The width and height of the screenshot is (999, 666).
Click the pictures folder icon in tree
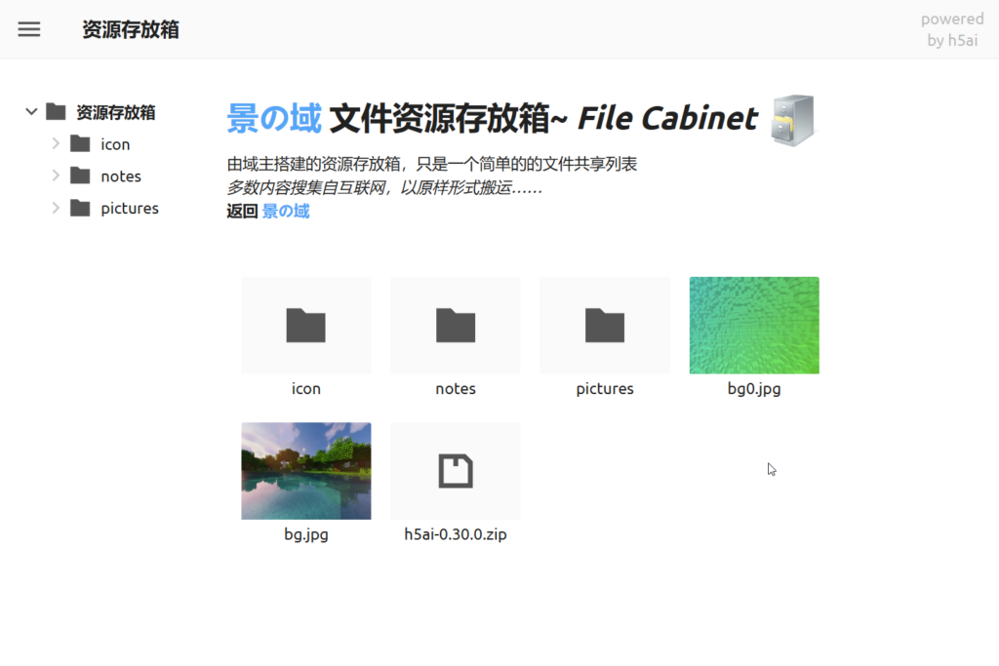coord(80,209)
